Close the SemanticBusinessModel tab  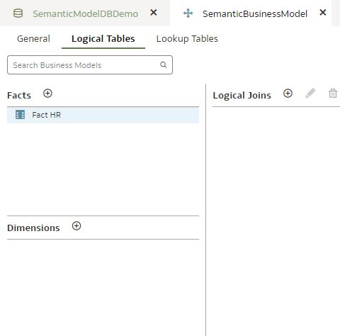[x=323, y=12]
